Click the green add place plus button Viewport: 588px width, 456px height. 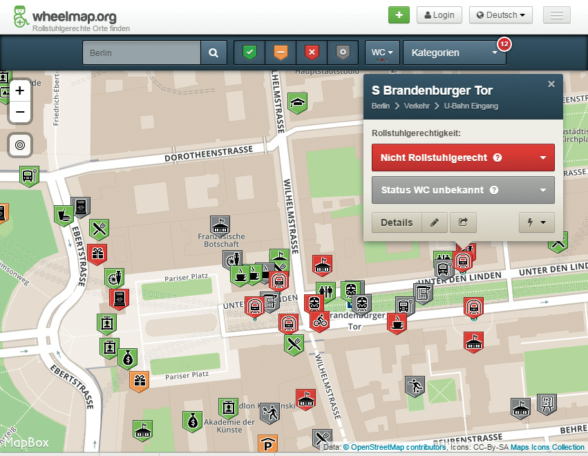coord(399,15)
